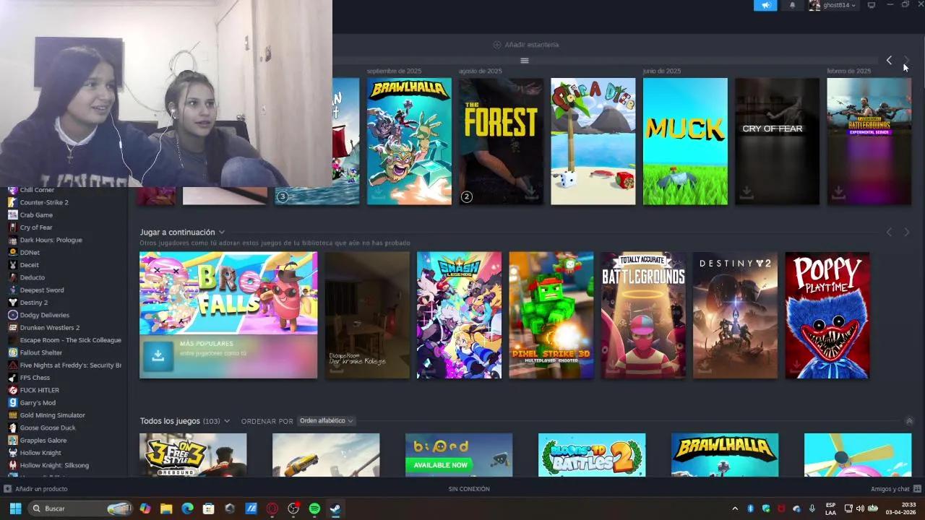The width and height of the screenshot is (925, 520).
Task: Click Añadir estantería link
Action: click(525, 45)
